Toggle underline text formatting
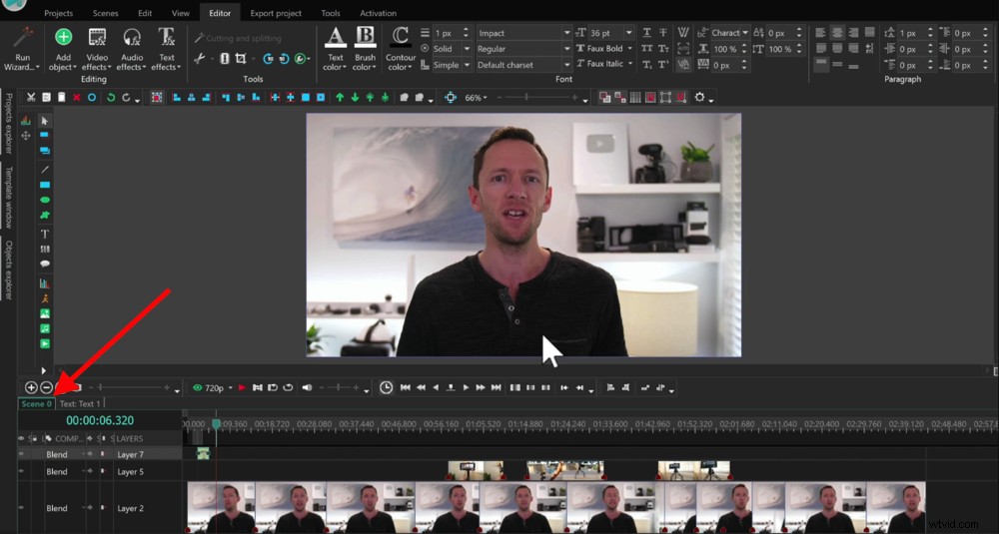999x534 pixels. 646,33
